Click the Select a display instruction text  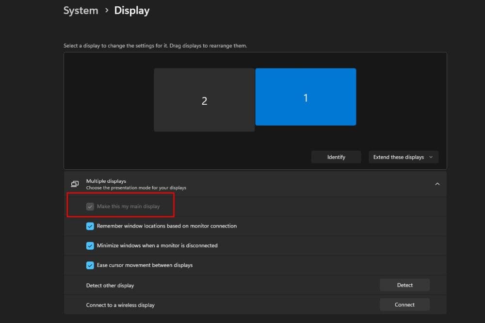155,46
